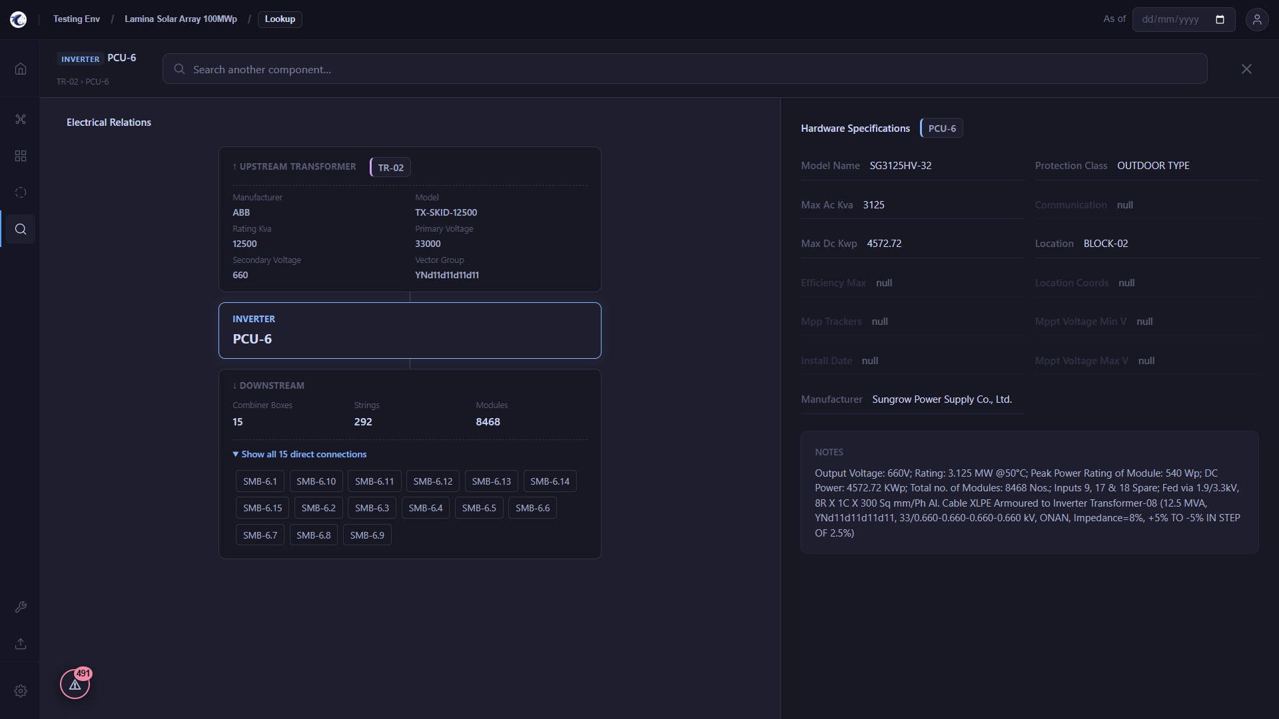
Task: Open the dashboard grid sidebar icon
Action: (x=21, y=156)
